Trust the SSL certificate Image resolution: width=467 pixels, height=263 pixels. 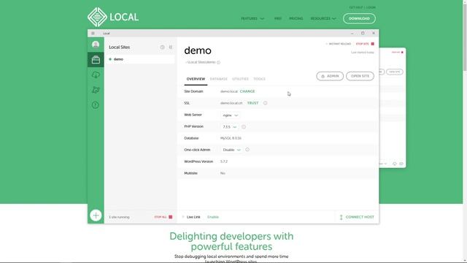(x=252, y=103)
